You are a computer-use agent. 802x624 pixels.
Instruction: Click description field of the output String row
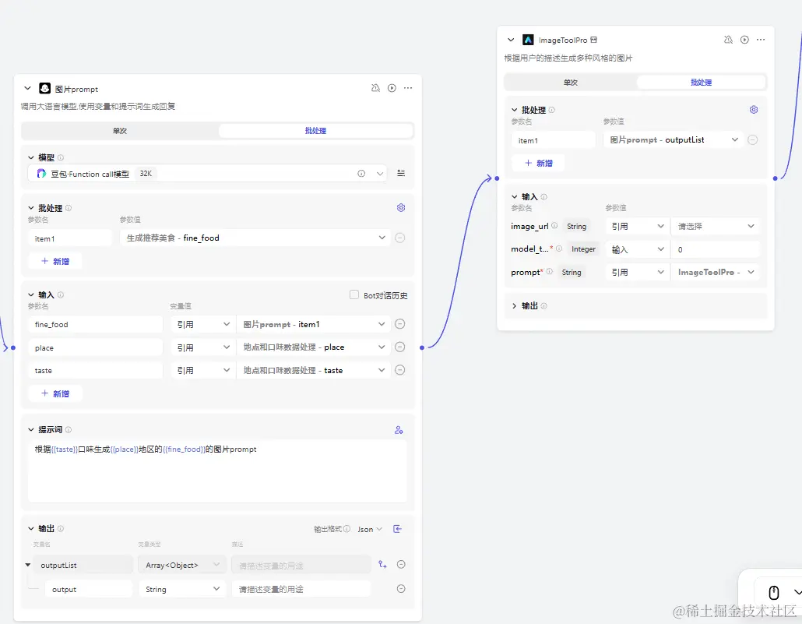301,589
